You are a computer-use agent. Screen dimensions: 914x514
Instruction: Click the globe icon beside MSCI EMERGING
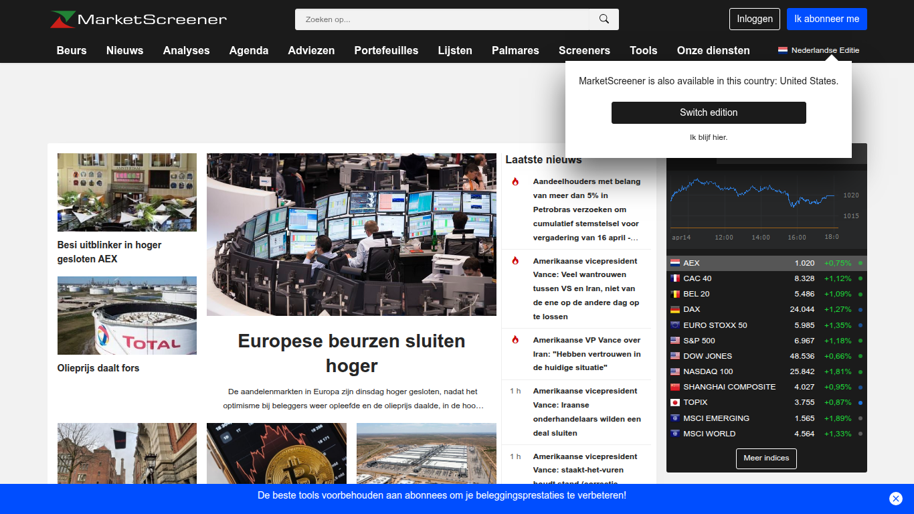[675, 418]
